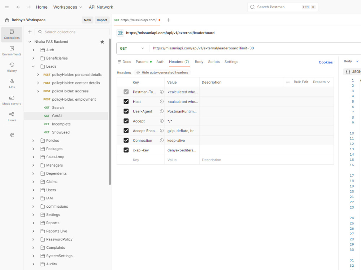Go to Home

(x=42, y=7)
